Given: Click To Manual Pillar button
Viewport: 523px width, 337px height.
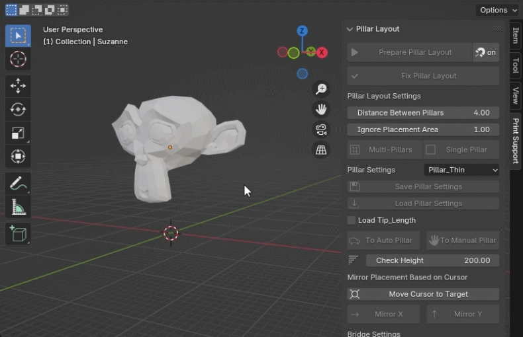Looking at the screenshot, I should click(463, 240).
